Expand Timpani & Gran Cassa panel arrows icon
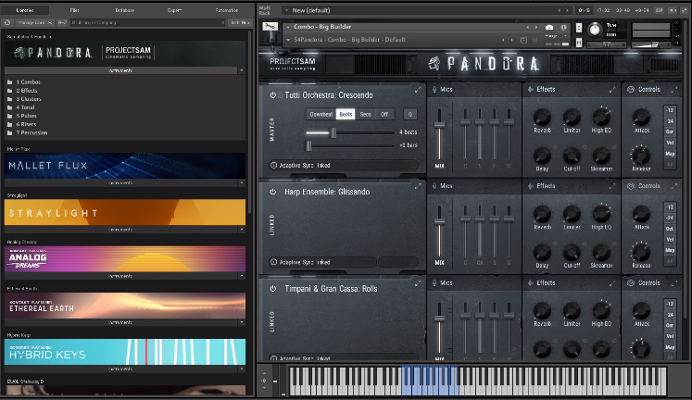This screenshot has width=692, height=400. 418,283
